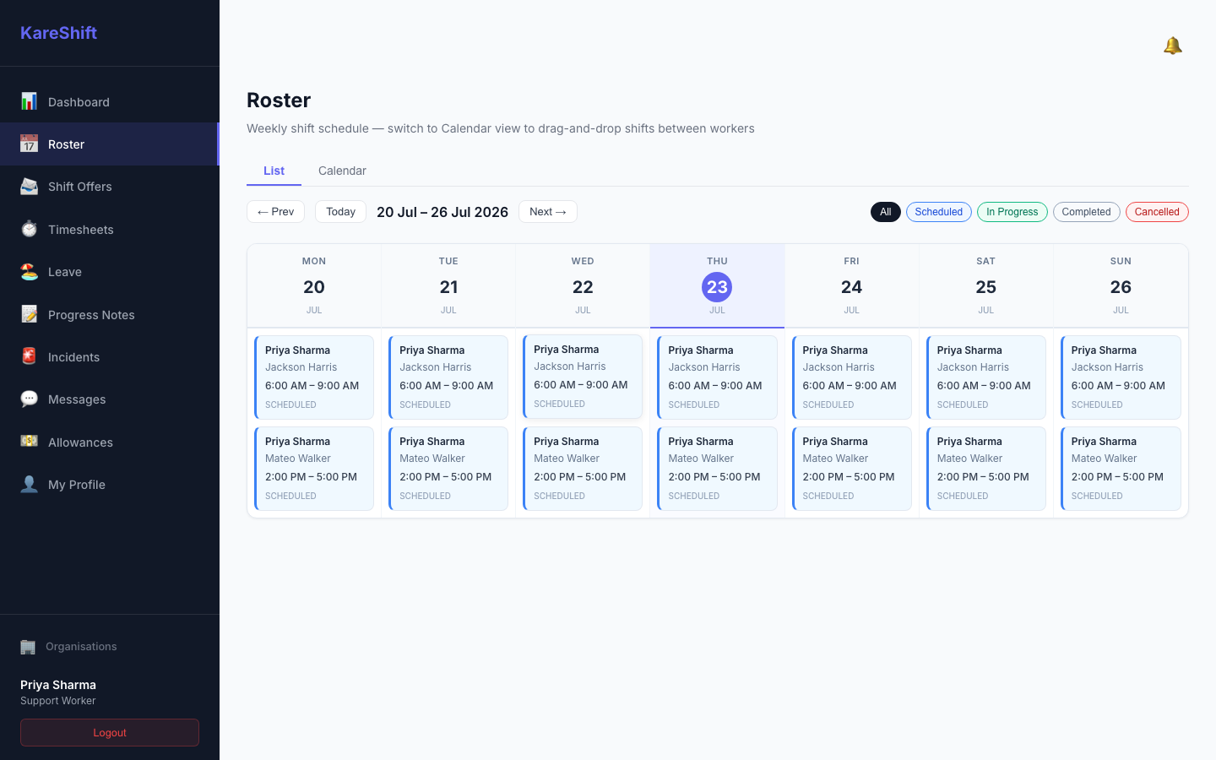Click the Leave beach icon
The height and width of the screenshot is (760, 1216).
pos(29,271)
